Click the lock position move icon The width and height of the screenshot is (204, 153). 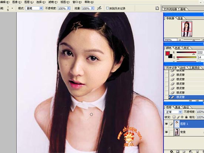[x=182, y=117]
